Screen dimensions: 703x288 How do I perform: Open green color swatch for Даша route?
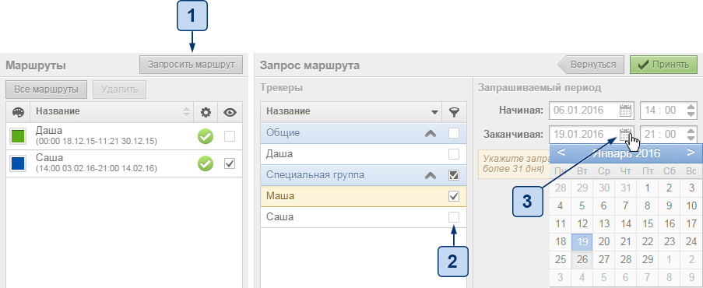click(17, 136)
